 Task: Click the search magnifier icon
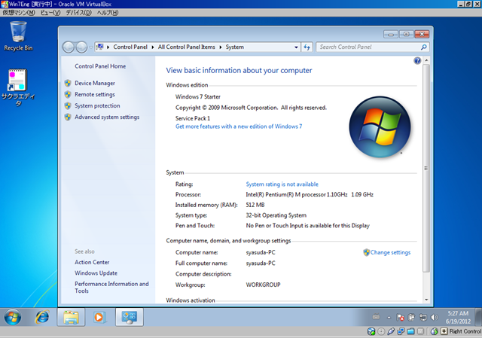click(x=424, y=47)
